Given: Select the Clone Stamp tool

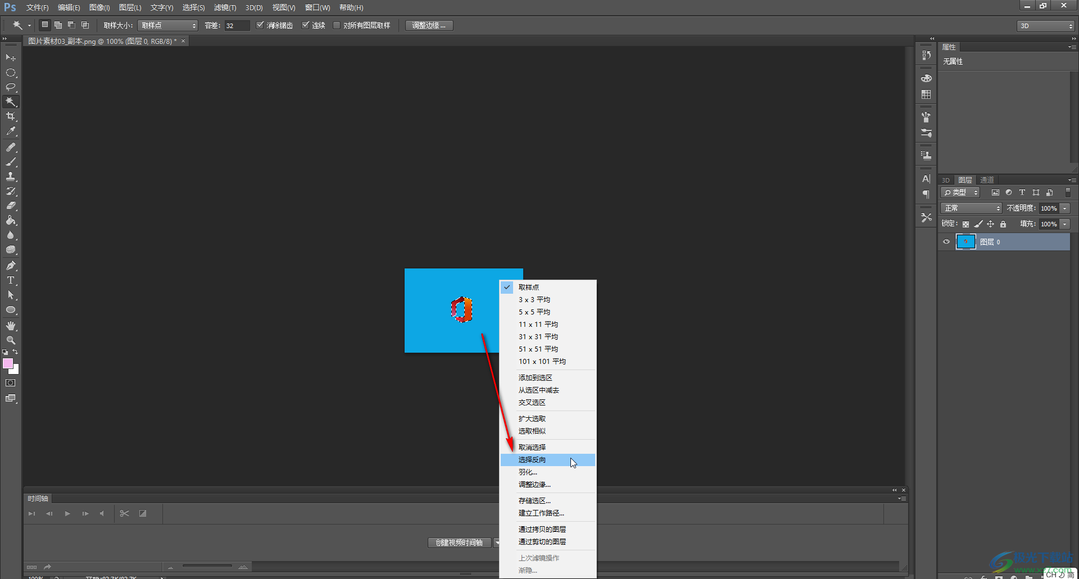Looking at the screenshot, I should coord(11,176).
